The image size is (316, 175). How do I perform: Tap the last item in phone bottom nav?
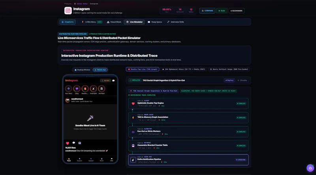(112, 160)
